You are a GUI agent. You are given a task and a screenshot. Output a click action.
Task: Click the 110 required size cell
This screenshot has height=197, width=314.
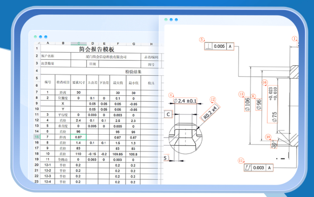point(78,154)
